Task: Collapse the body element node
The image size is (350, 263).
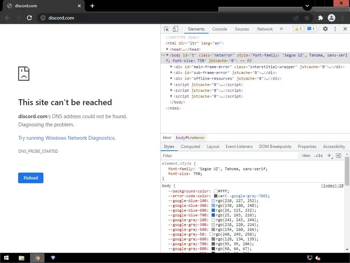Action: (x=167, y=55)
